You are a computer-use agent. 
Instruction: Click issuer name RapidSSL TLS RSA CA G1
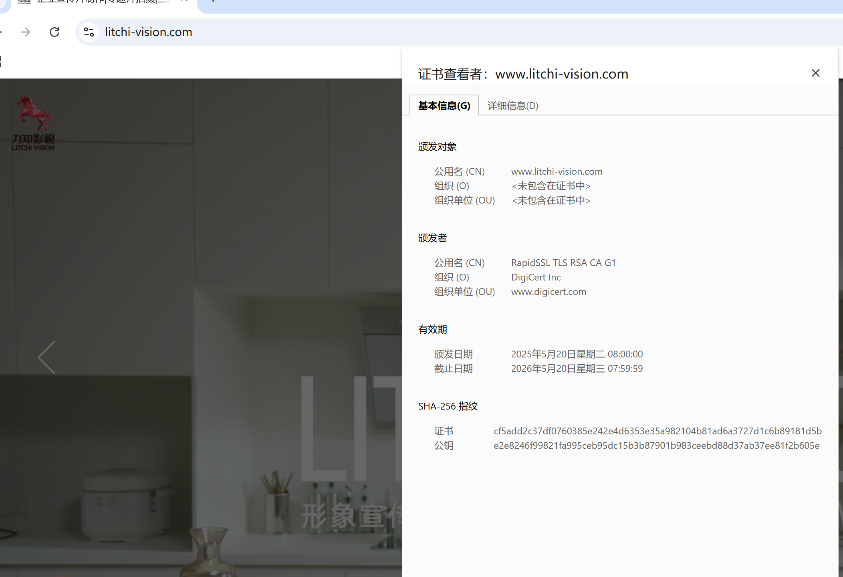[563, 263]
